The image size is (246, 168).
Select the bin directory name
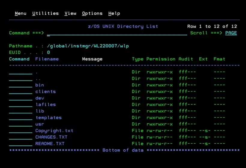click(x=40, y=85)
